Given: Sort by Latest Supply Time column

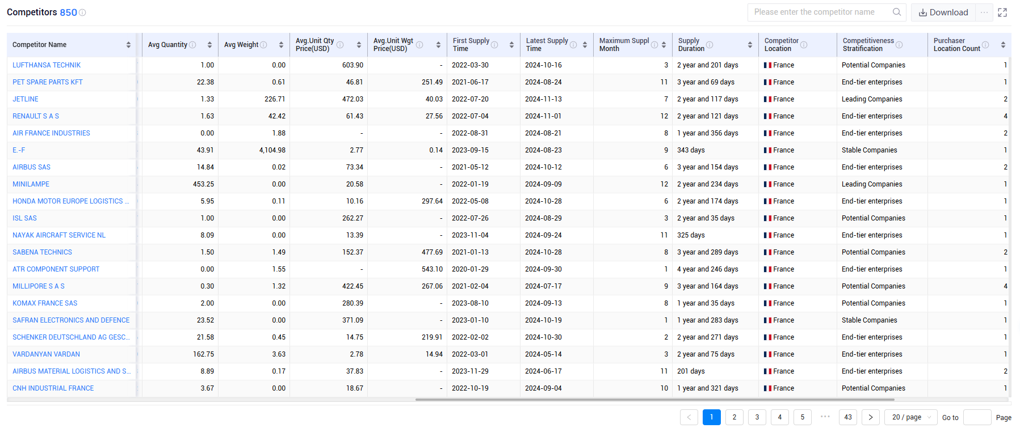Looking at the screenshot, I should coord(585,45).
